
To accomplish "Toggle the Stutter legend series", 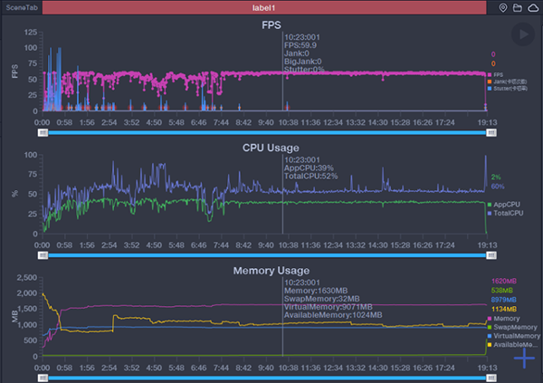I will click(x=510, y=90).
